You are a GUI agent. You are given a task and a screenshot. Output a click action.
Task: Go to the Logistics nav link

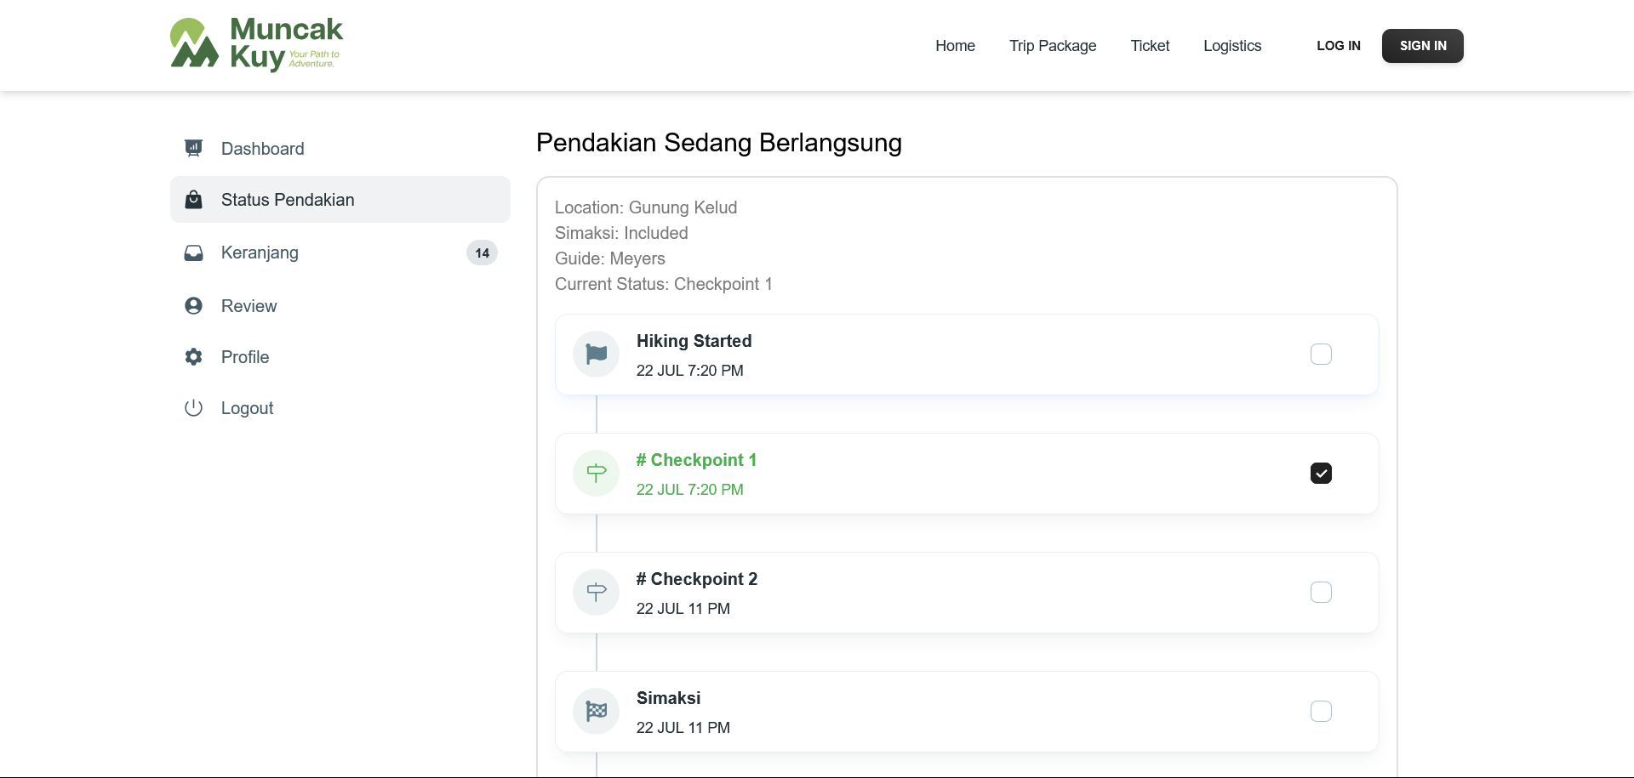tap(1231, 46)
